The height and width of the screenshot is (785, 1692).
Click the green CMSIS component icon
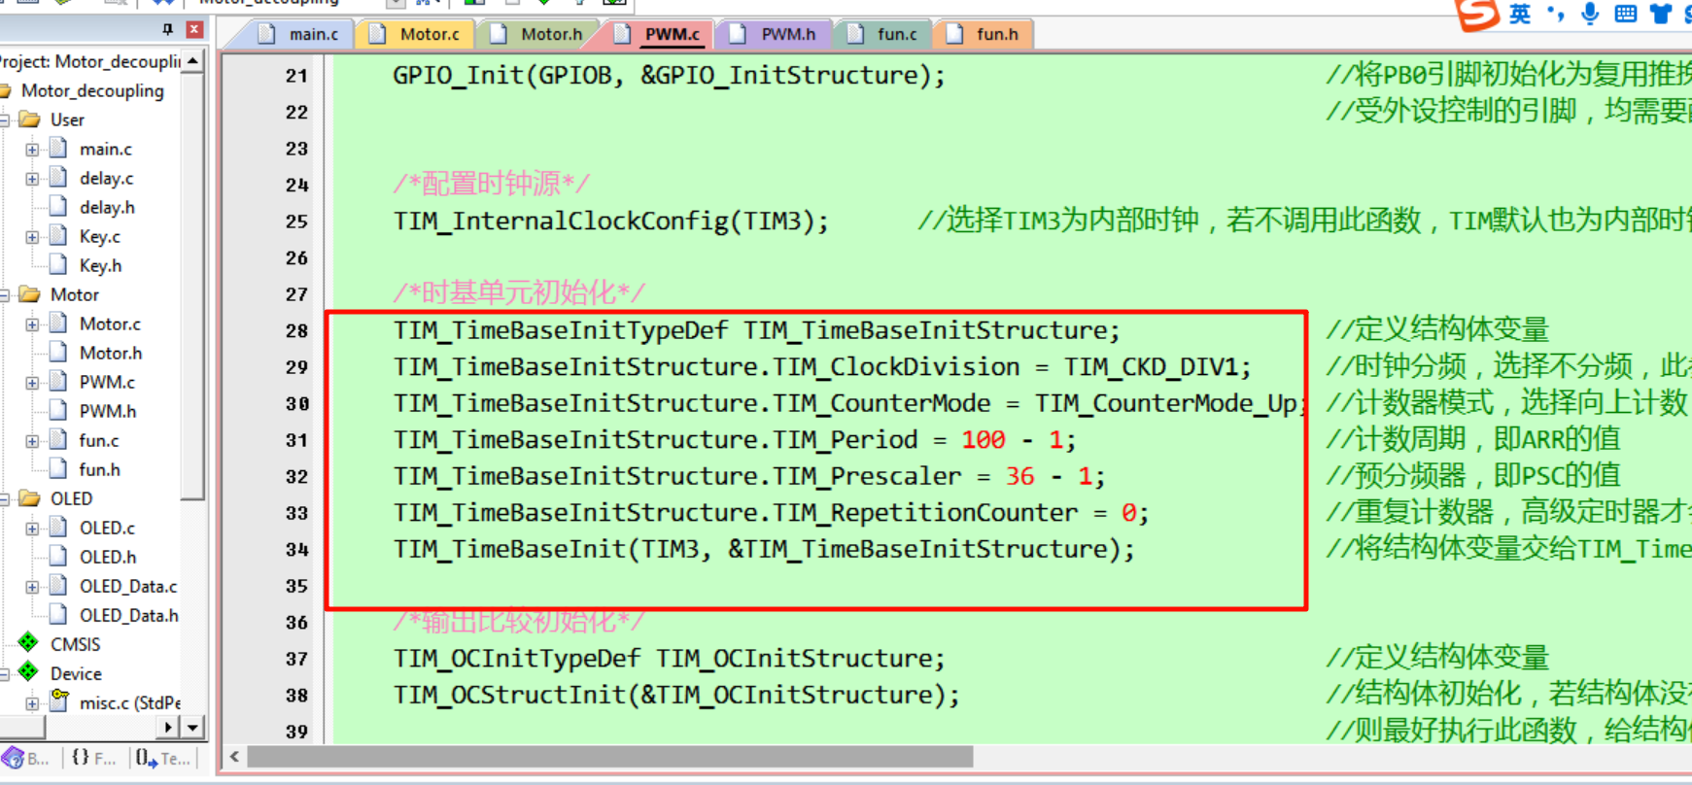click(28, 643)
